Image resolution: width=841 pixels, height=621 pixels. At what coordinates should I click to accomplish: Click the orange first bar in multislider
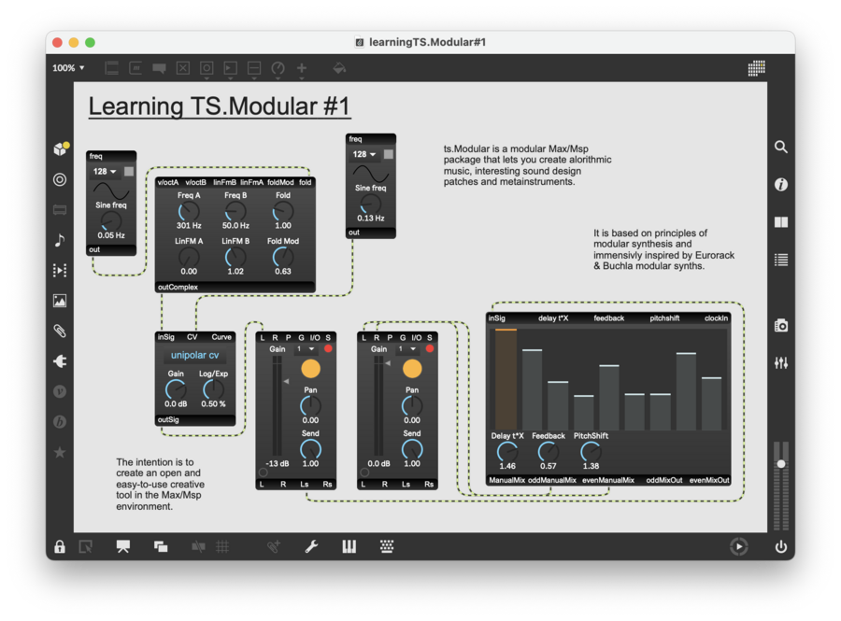point(506,379)
